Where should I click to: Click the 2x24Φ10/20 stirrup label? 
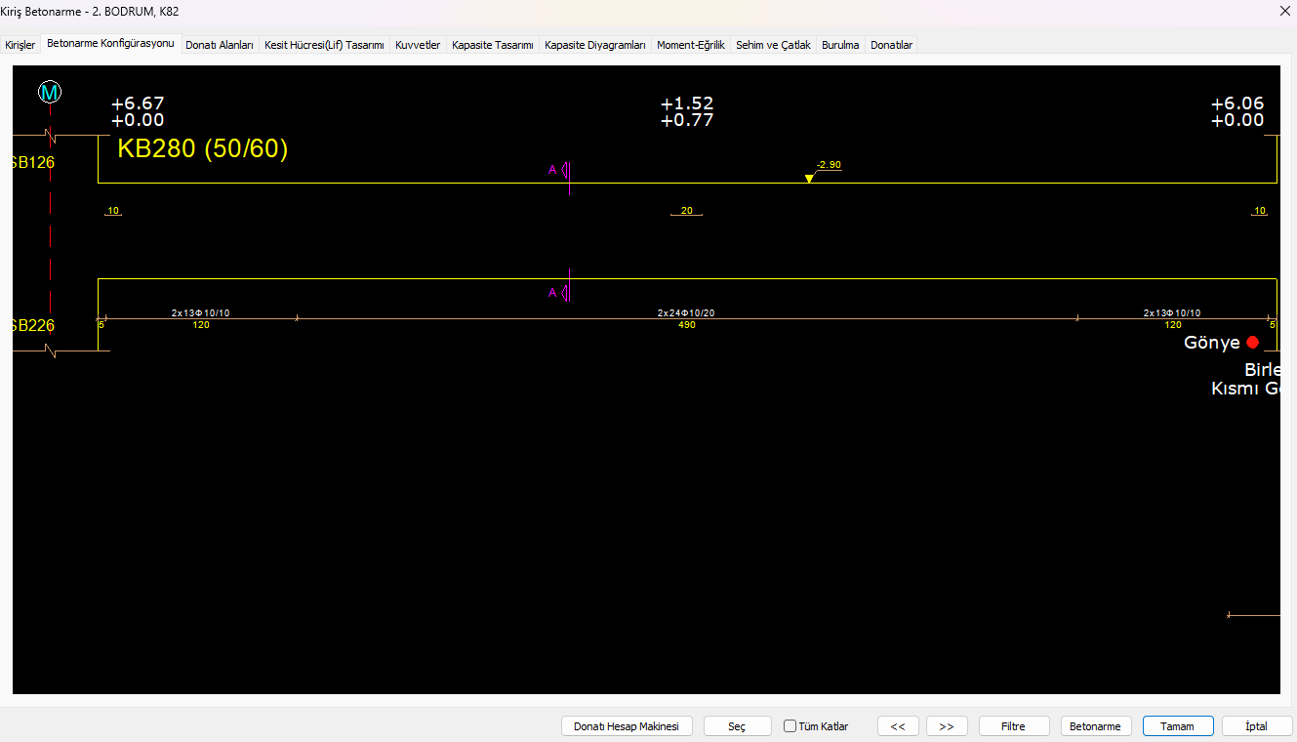[686, 313]
